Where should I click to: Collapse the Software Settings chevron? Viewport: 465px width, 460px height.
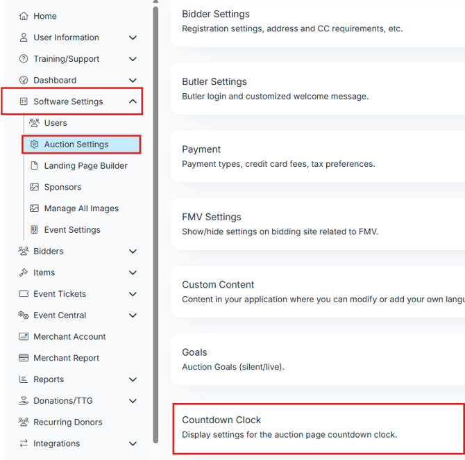133,101
